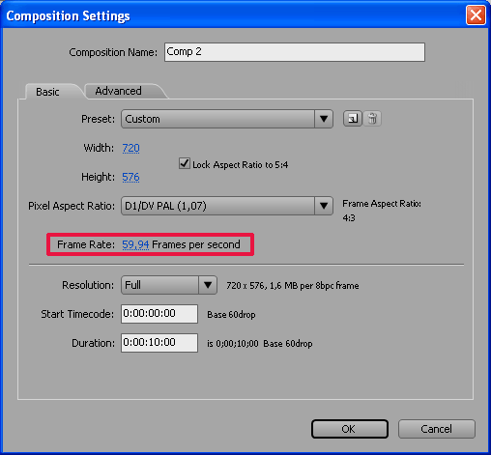Confirm settings with the OK button
The image size is (491, 455).
pyautogui.click(x=350, y=429)
